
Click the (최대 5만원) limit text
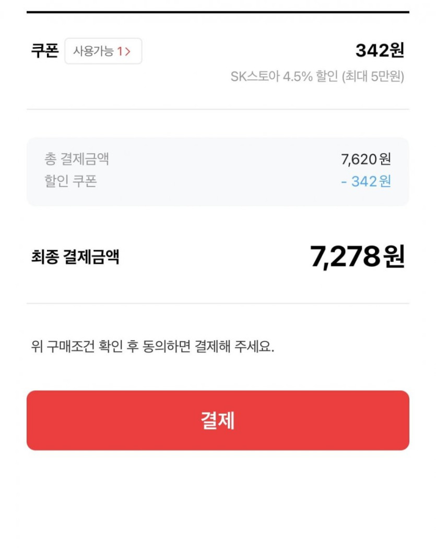pos(373,77)
